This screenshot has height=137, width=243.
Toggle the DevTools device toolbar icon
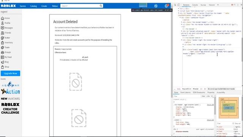pyautogui.click(x=178, y=5)
